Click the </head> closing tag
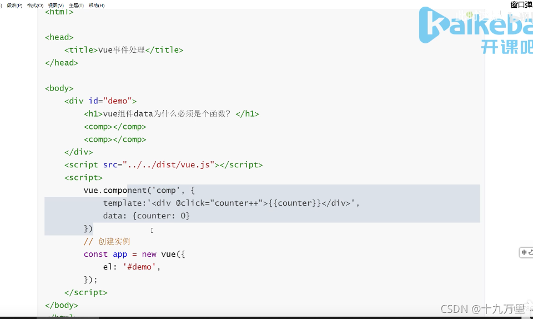The height and width of the screenshot is (319, 533). point(62,63)
